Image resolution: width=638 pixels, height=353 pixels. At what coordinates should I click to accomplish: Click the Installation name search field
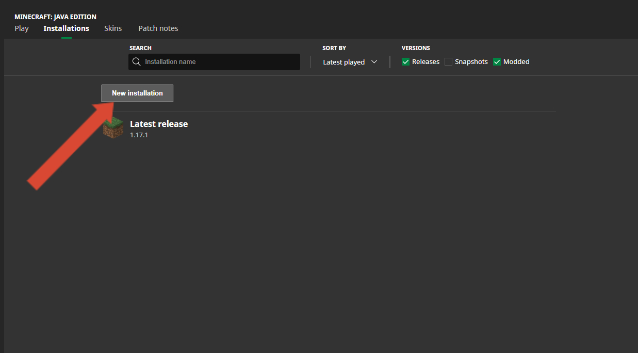(214, 62)
